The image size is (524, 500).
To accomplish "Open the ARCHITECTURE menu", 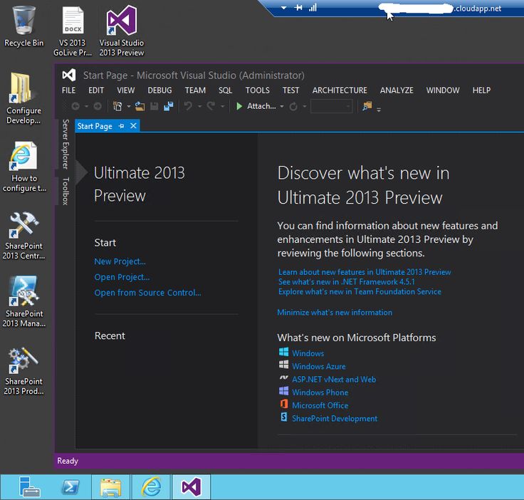I will (x=340, y=90).
